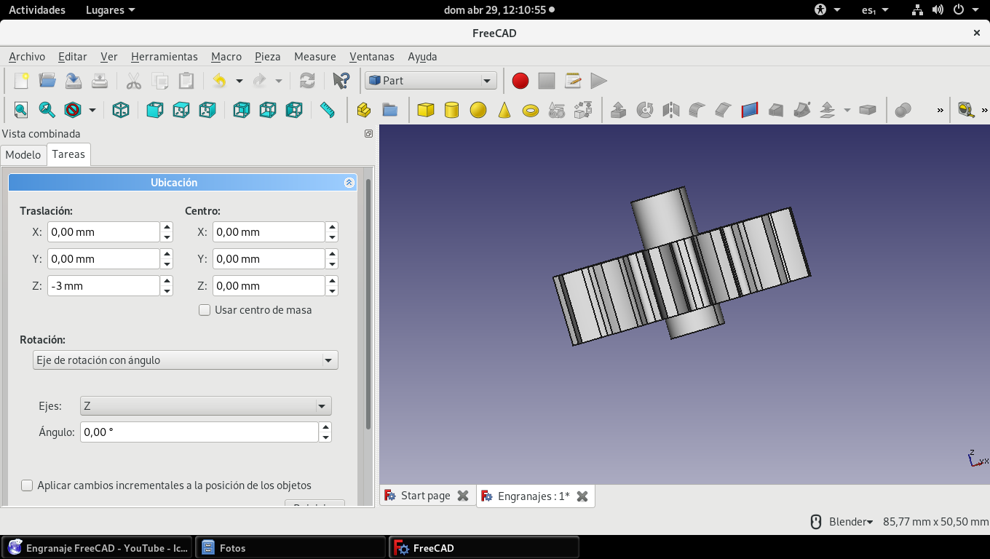Click the Fit all contents view icon
The height and width of the screenshot is (559, 990).
(20, 110)
